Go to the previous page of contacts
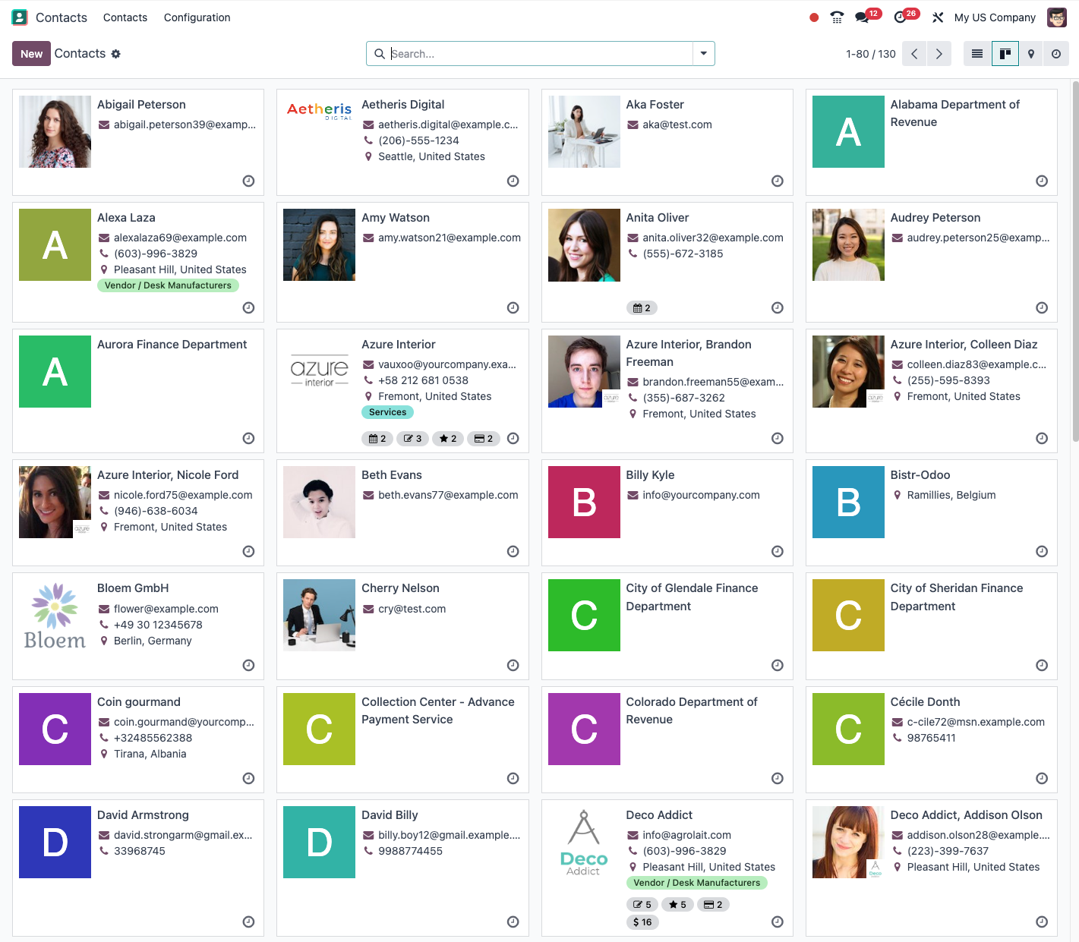The image size is (1079, 942). [x=914, y=54]
